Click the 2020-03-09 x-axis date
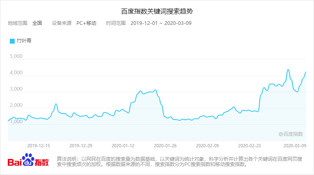Screen dimensions: 314x175 click(x=295, y=146)
